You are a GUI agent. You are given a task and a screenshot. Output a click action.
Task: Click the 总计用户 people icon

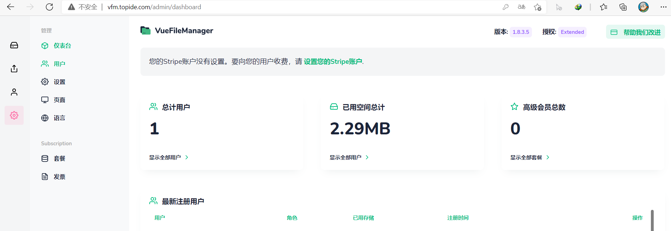(x=153, y=107)
